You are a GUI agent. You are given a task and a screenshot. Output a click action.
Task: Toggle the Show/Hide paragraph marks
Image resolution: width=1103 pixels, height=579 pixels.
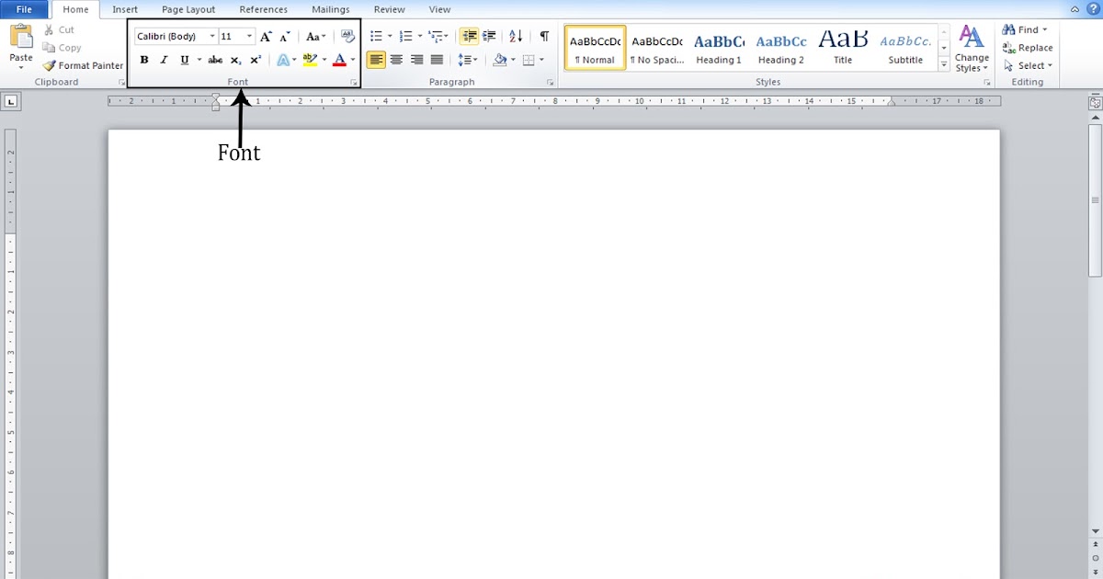coord(543,36)
